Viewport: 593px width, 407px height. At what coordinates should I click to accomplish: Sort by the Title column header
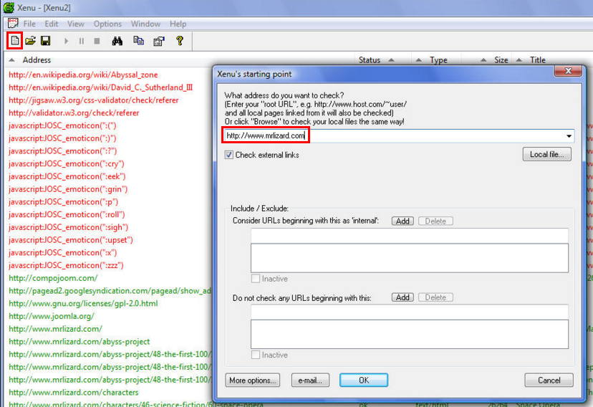pos(537,60)
